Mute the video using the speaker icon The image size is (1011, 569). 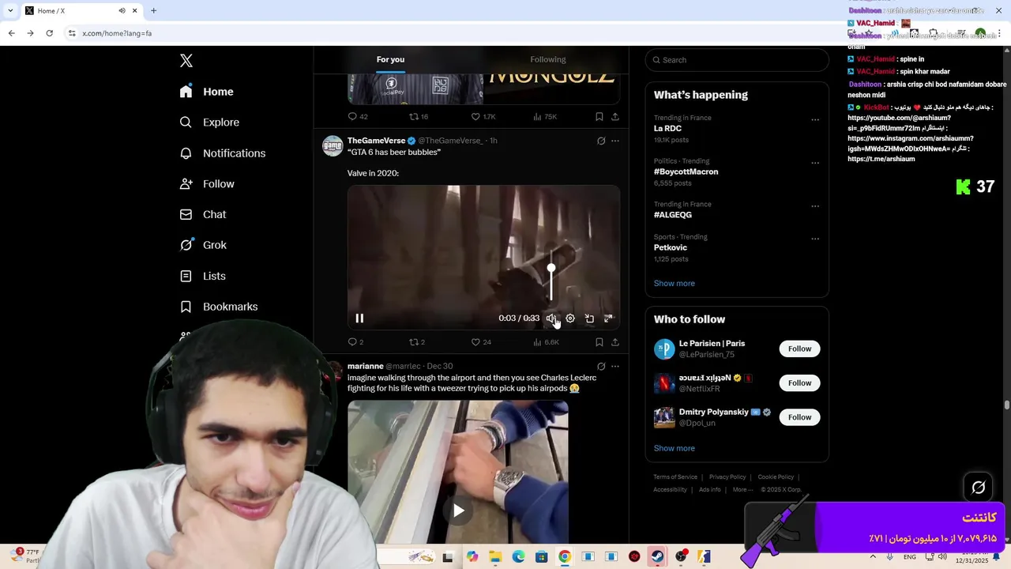551,318
